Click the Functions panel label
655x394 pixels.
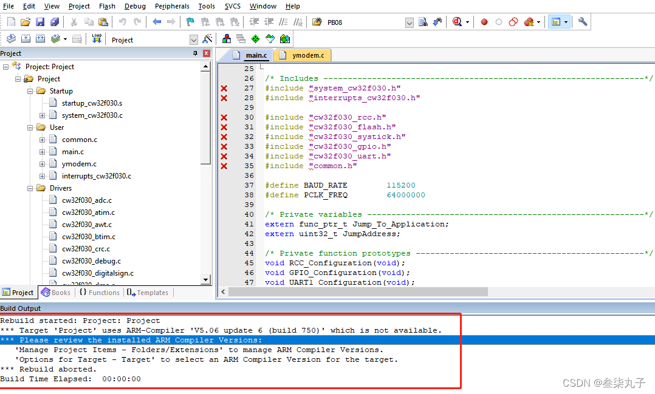click(x=104, y=293)
